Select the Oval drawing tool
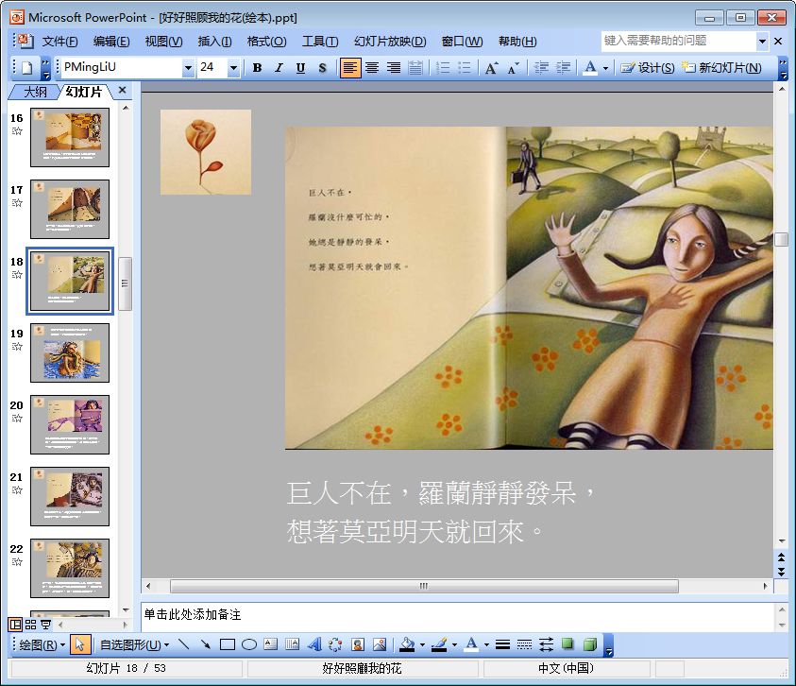The width and height of the screenshot is (796, 686). (x=248, y=644)
